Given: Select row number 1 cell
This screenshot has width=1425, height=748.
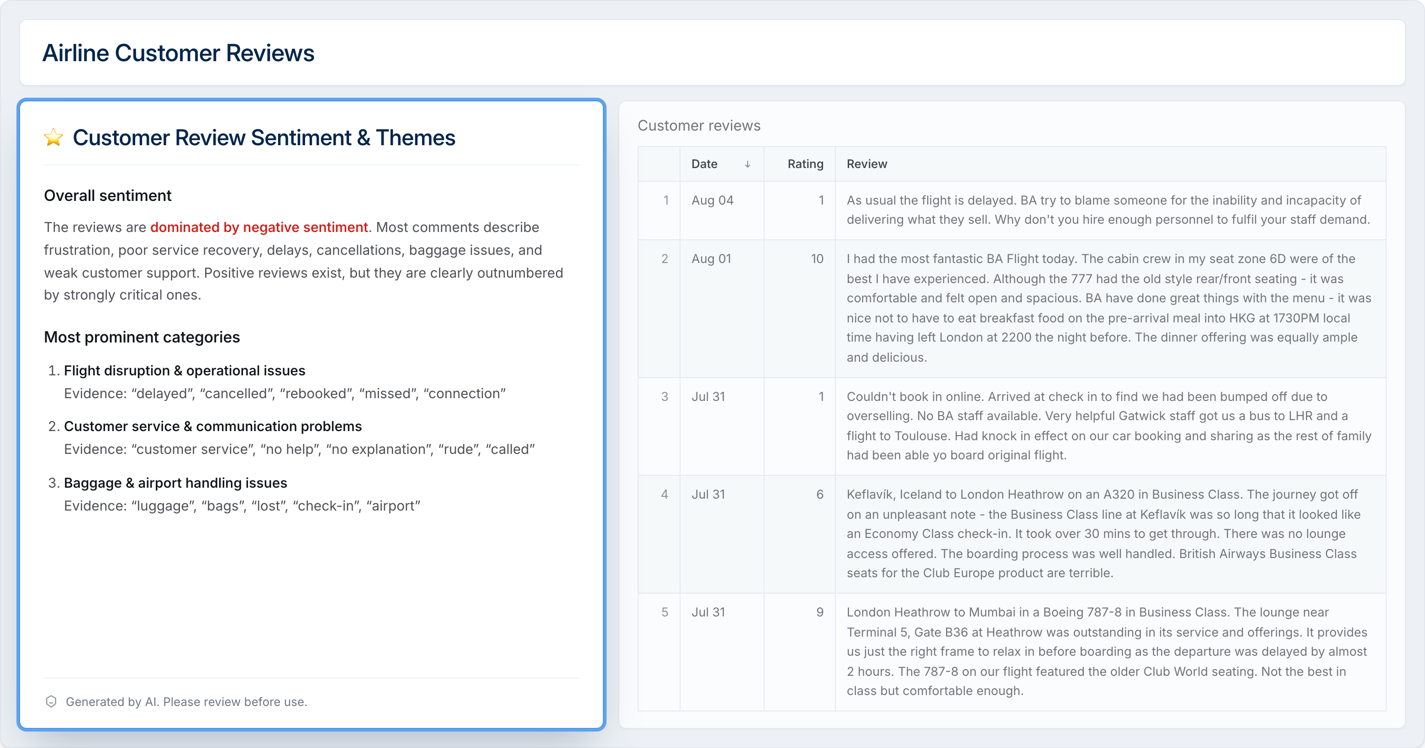Looking at the screenshot, I should [x=659, y=210].
